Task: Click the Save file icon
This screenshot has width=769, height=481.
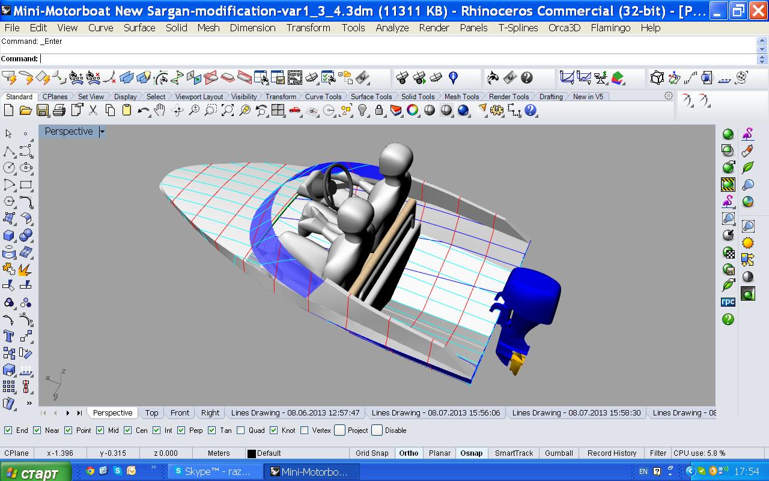Action: (42, 110)
